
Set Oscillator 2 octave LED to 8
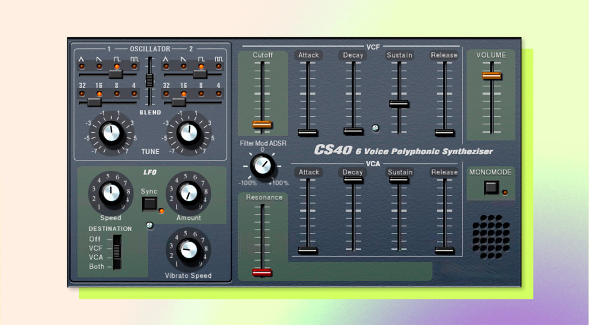click(201, 94)
